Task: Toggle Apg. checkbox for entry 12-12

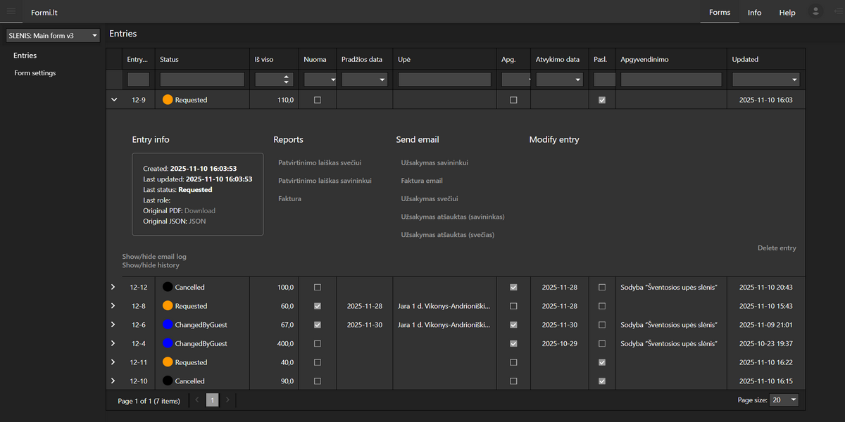Action: [513, 287]
